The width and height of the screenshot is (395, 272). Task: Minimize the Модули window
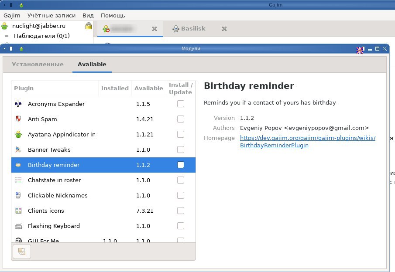370,49
